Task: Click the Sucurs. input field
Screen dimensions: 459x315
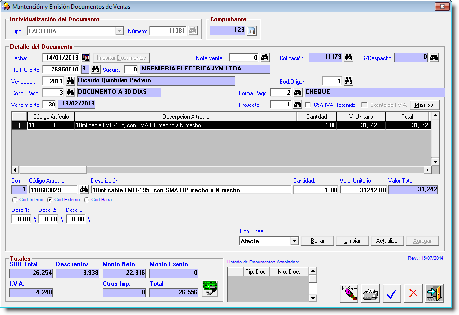Action: pos(131,70)
